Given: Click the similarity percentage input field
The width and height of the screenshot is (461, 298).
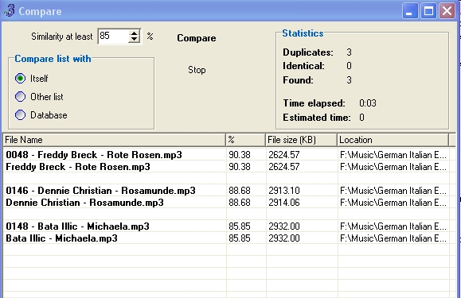Looking at the screenshot, I should click(113, 36).
